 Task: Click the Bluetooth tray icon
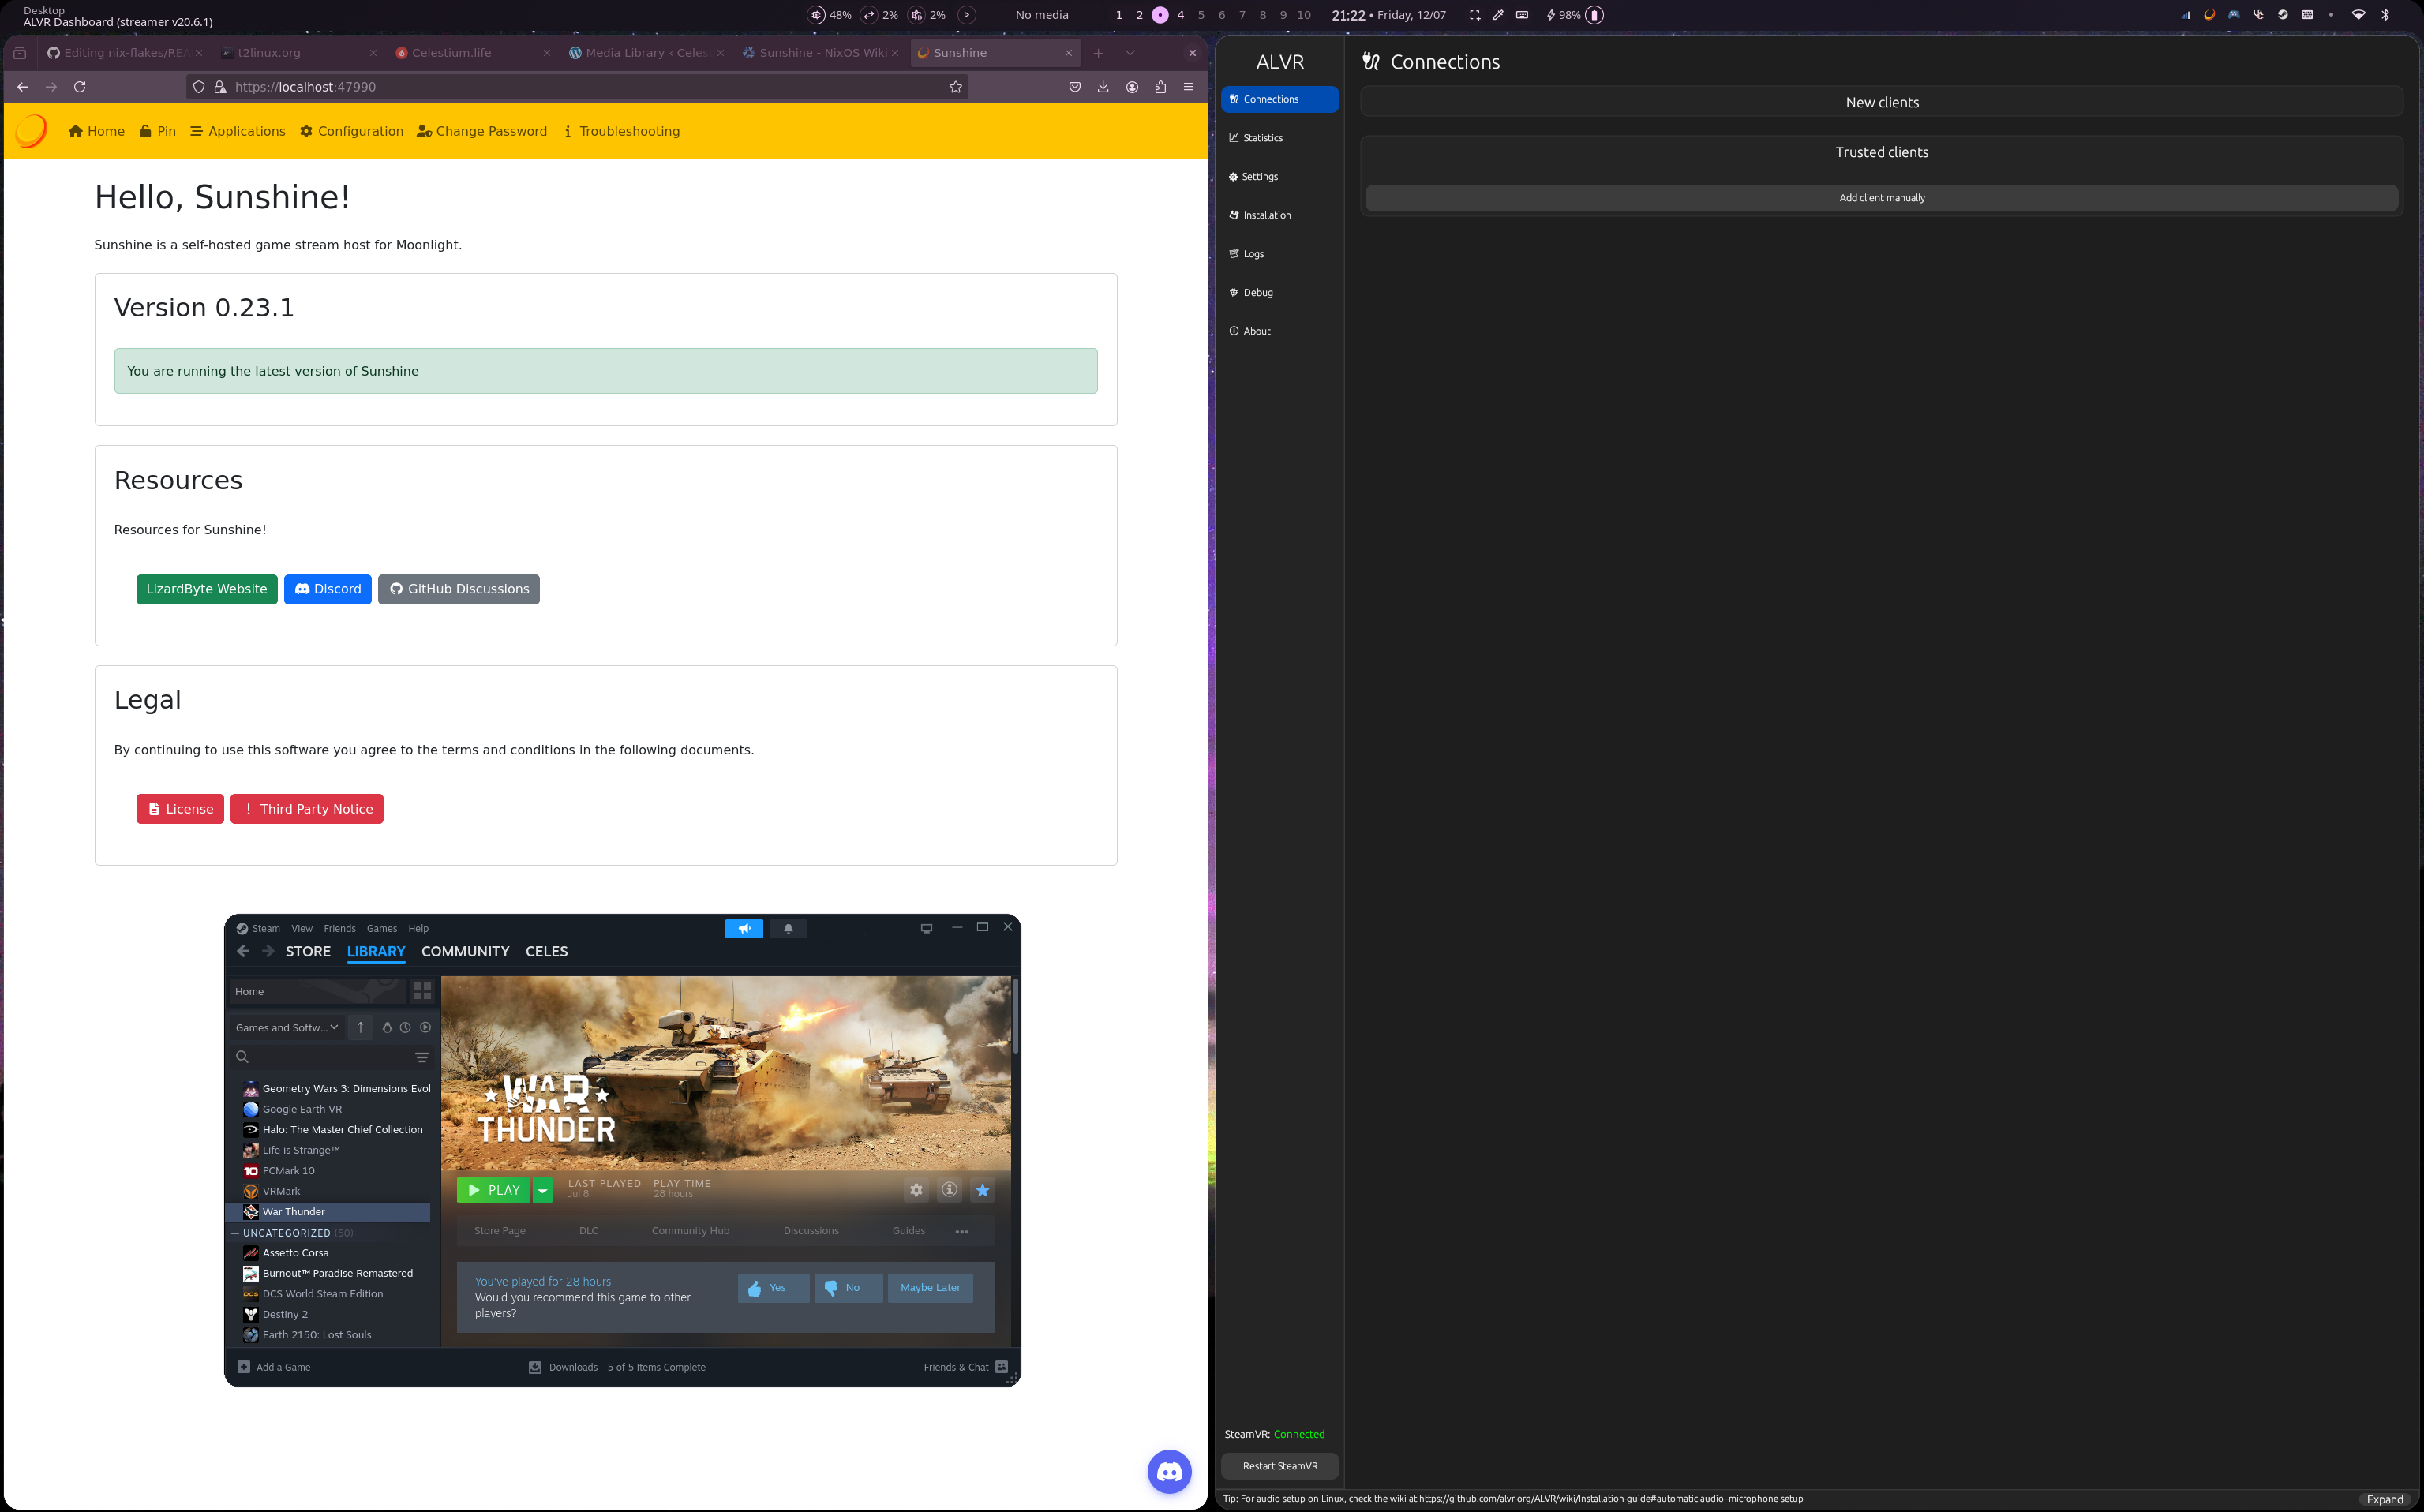point(2384,15)
